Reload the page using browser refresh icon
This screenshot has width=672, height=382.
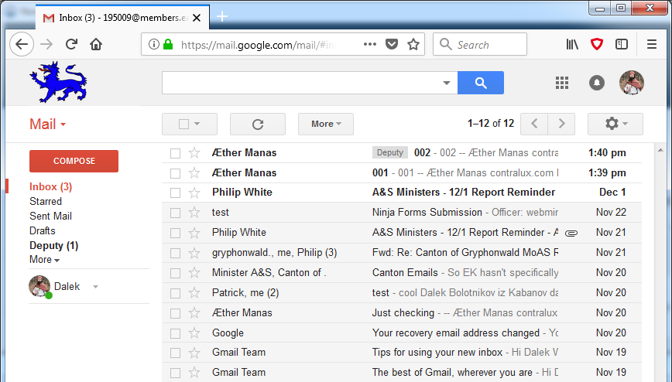click(71, 44)
